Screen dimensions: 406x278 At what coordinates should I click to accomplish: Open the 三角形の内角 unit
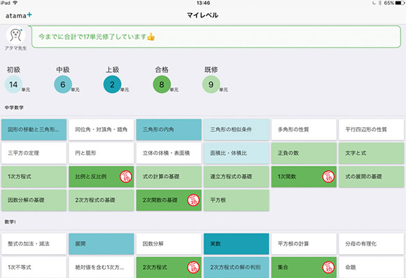point(169,130)
